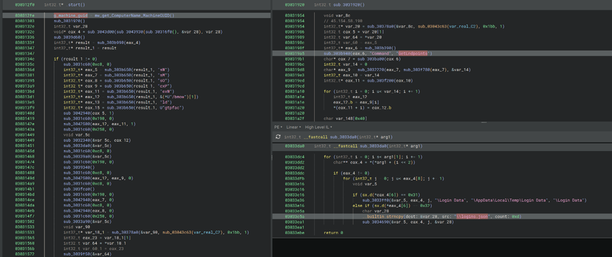Select the highlighted g_machine_guid variable
The width and height of the screenshot is (612, 257).
point(70,14)
